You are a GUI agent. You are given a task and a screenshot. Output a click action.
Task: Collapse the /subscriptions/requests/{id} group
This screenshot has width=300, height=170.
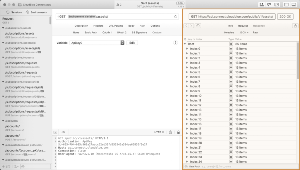click(x=3, y=82)
